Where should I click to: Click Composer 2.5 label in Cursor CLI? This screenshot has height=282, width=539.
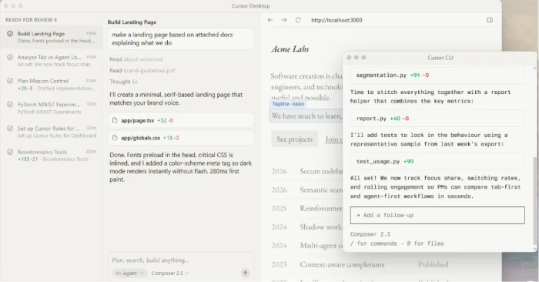370,234
